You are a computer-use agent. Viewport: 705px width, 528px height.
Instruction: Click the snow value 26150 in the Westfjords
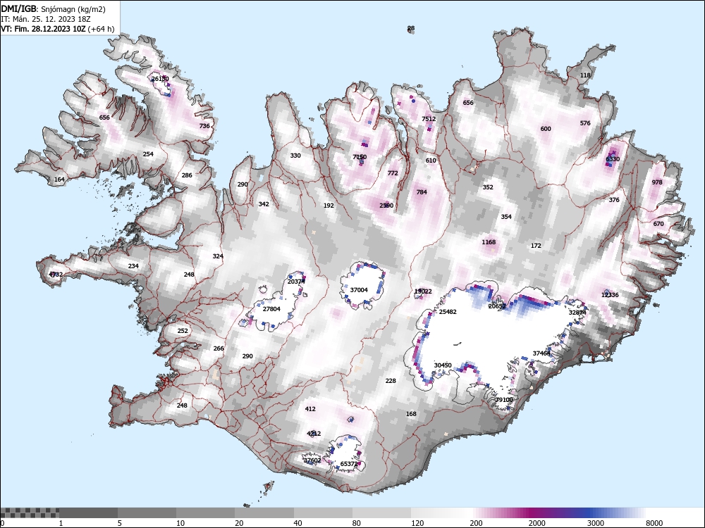pos(160,79)
